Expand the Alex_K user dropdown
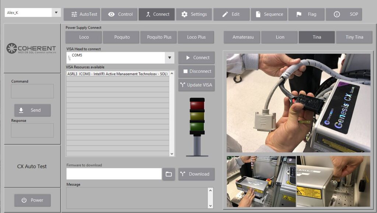This screenshot has width=377, height=213. [x=56, y=13]
